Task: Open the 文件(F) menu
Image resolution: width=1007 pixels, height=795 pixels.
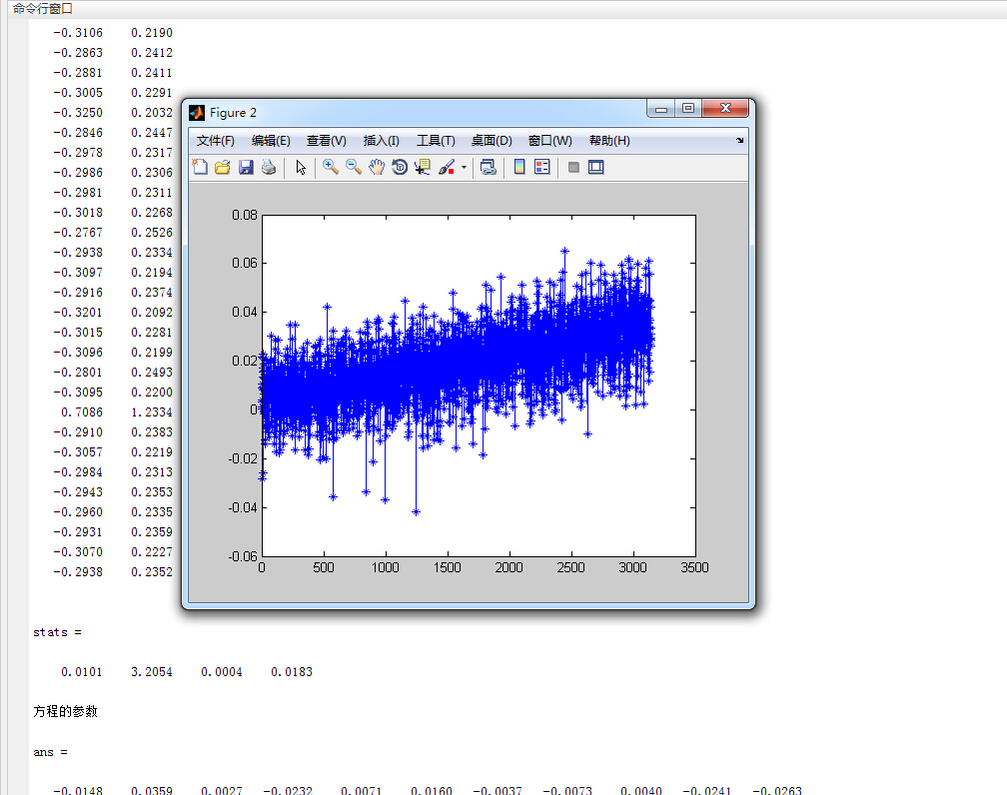Action: click(215, 141)
